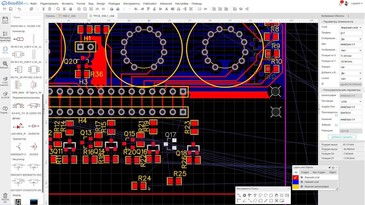Select the Copper Area tool
The height and width of the screenshot is (205, 365).
pos(255,201)
